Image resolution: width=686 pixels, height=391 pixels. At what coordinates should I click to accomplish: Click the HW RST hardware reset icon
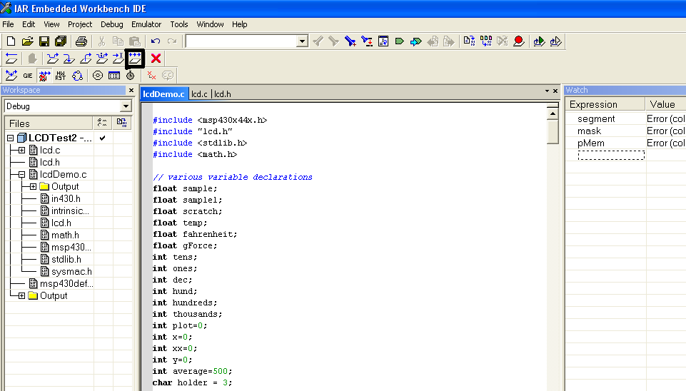[x=61, y=75]
